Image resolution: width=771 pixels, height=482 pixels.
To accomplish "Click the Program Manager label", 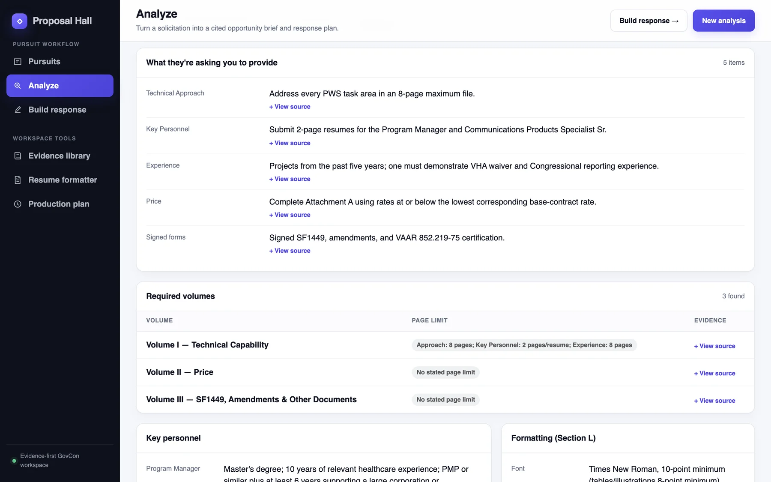I will (173, 469).
